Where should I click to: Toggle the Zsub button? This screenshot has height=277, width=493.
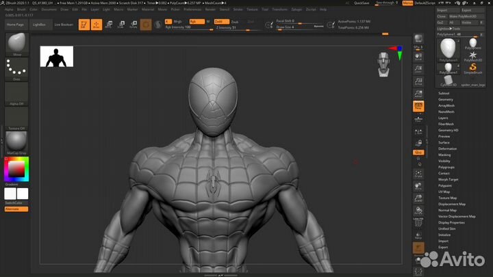pyautogui.click(x=235, y=22)
